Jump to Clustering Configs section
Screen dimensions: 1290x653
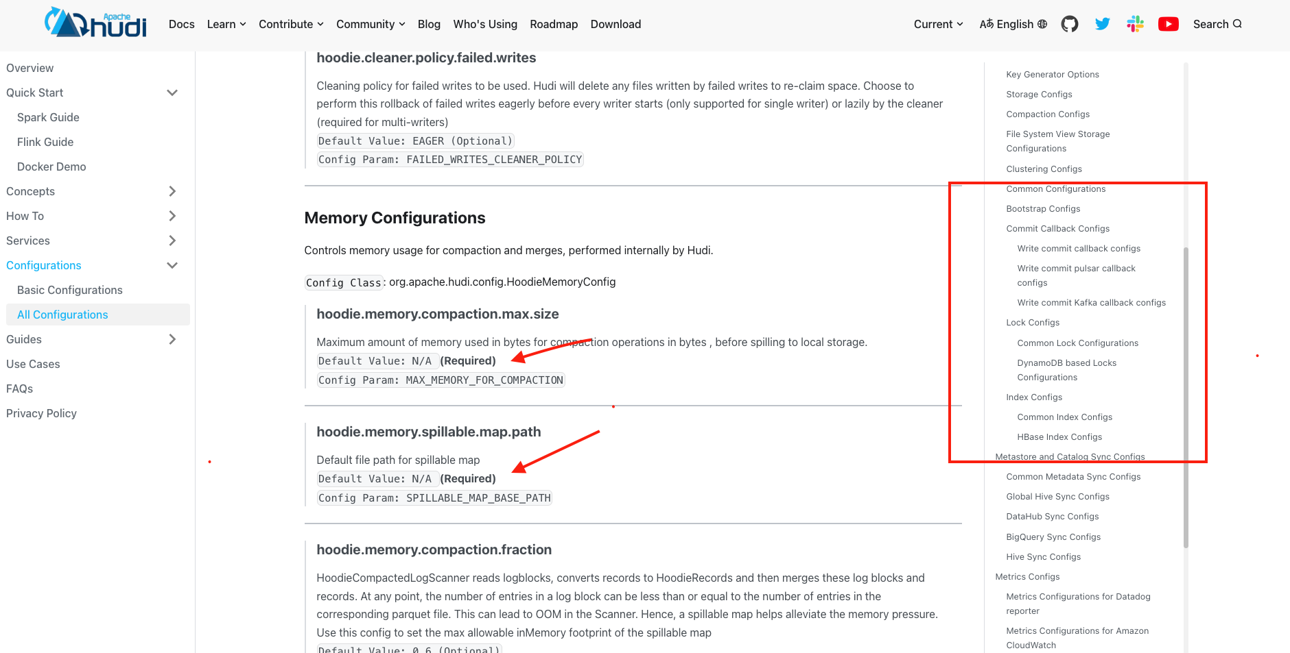click(1044, 169)
